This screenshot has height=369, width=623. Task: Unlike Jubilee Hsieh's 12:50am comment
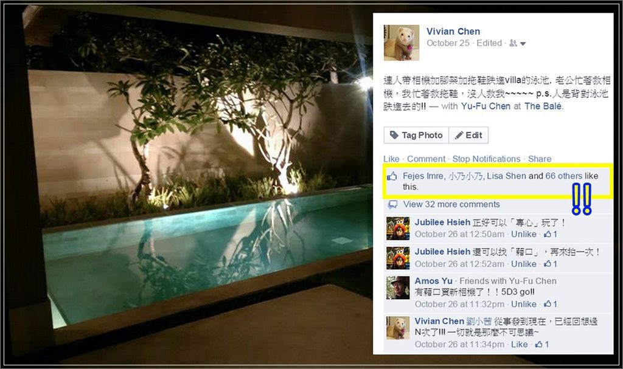coord(523,235)
